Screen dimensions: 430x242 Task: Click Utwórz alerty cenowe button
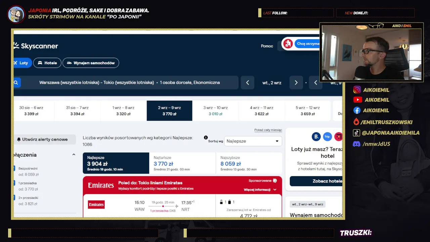pos(45,139)
